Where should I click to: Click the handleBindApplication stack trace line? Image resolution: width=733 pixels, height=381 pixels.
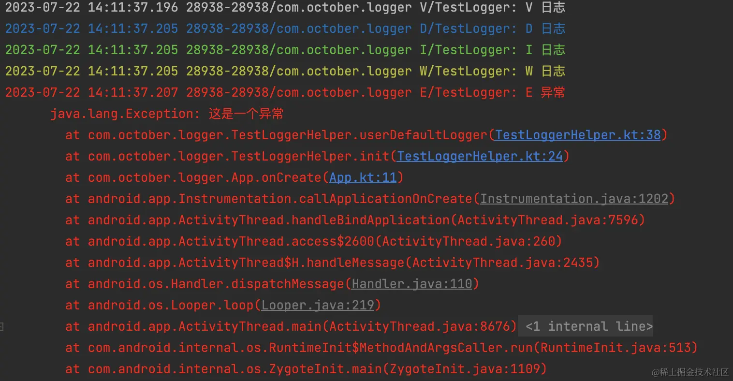coord(355,220)
